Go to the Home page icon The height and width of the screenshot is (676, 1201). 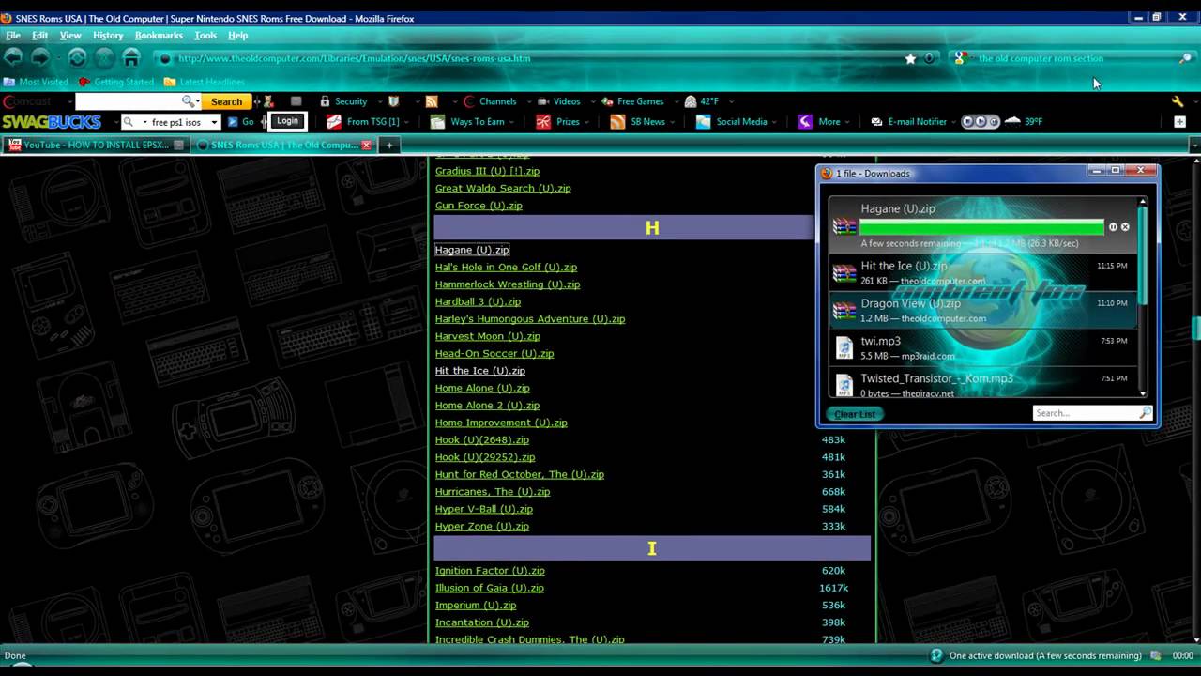(x=131, y=58)
